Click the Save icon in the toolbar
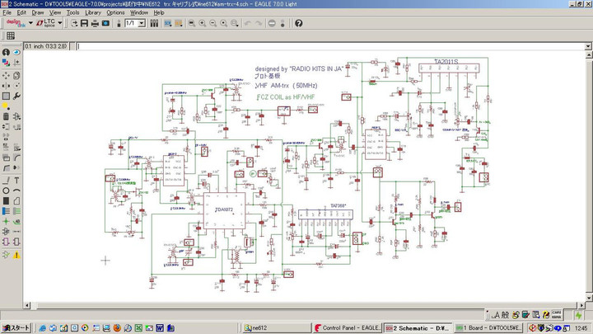Screen dimensions: 593x334 click(x=84, y=23)
